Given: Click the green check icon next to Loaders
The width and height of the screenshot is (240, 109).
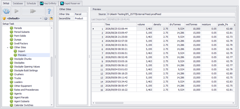Looking at the screenshot, I should (x=11, y=82).
